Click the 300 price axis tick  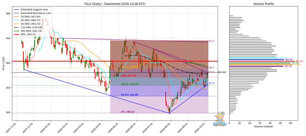pyautogui.click(x=9, y=113)
